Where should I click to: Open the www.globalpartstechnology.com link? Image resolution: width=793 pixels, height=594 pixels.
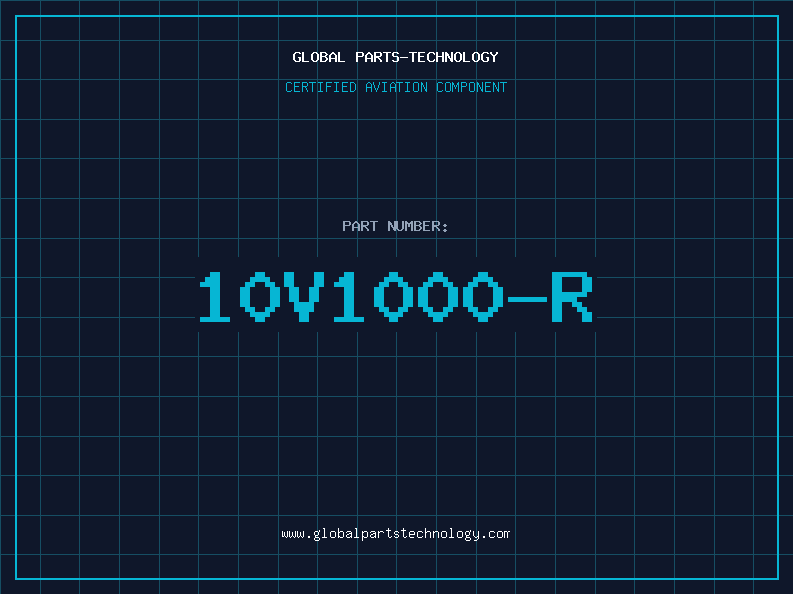coord(396,534)
